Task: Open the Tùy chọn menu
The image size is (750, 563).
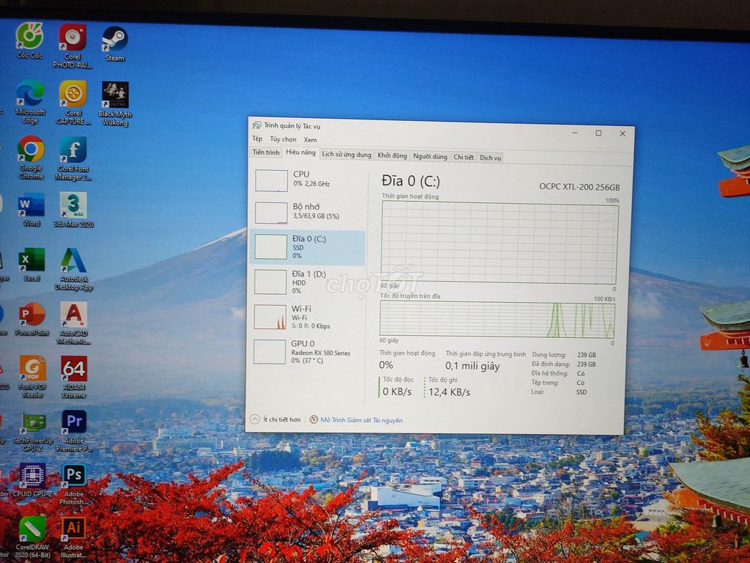Action: click(283, 139)
